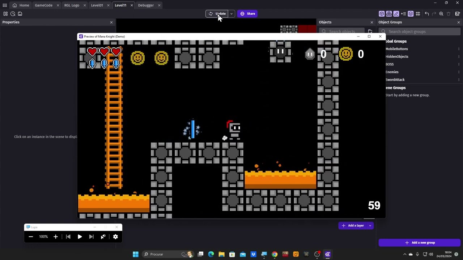Viewport: 463px width, 260px height.
Task: Click the Add a new group button
Action: (x=420, y=243)
